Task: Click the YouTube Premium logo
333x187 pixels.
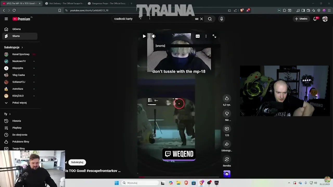Action: [x=22, y=19]
